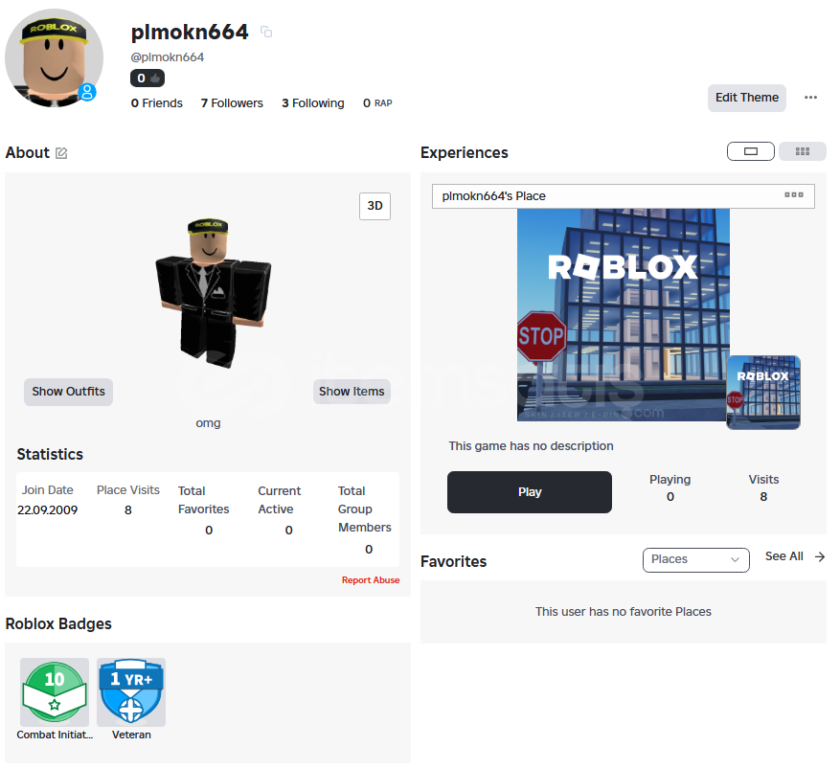Copy the username plmokn664 with copy icon
Screen dimensions: 840x769
pos(266,33)
